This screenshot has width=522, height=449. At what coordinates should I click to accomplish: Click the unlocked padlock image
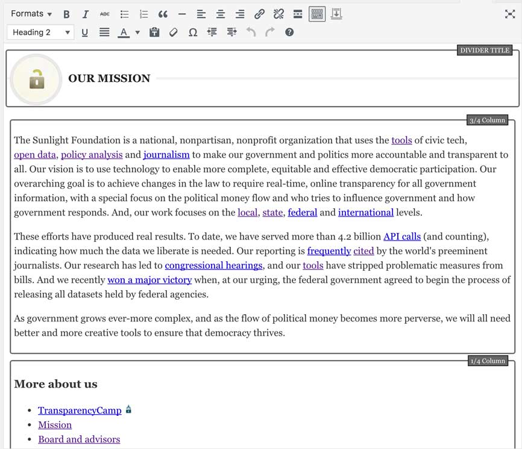36,79
